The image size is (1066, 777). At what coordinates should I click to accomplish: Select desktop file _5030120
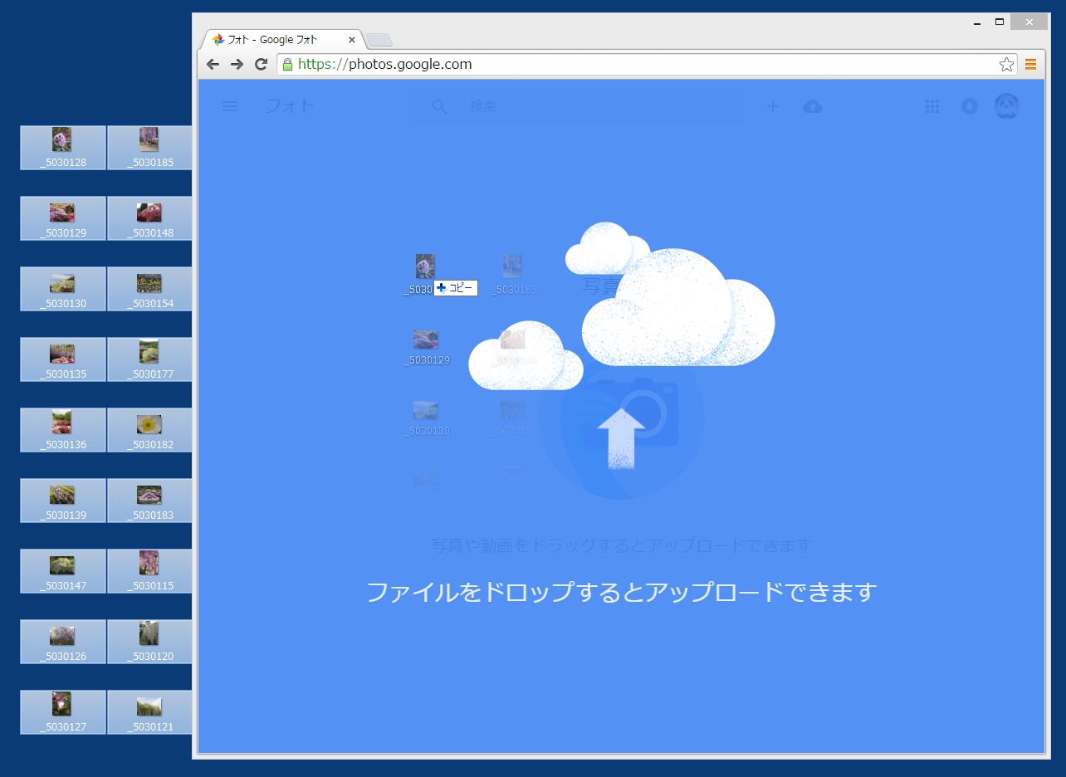tap(150, 642)
